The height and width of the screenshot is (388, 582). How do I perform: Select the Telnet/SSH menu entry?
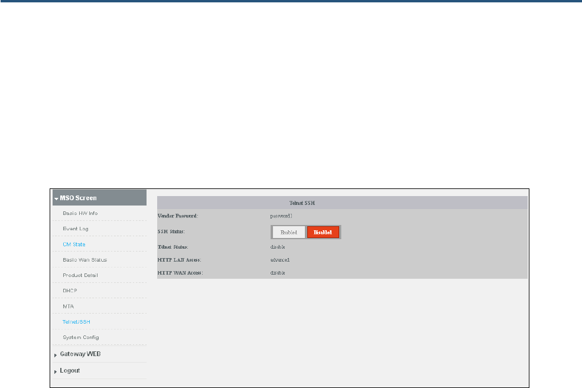pos(76,322)
